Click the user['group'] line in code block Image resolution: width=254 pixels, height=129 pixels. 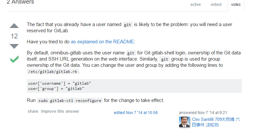56,89
